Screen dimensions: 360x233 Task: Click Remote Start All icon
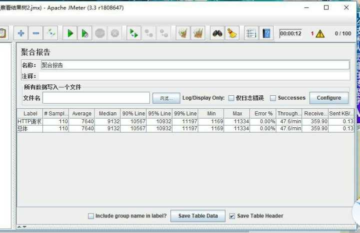(134, 33)
